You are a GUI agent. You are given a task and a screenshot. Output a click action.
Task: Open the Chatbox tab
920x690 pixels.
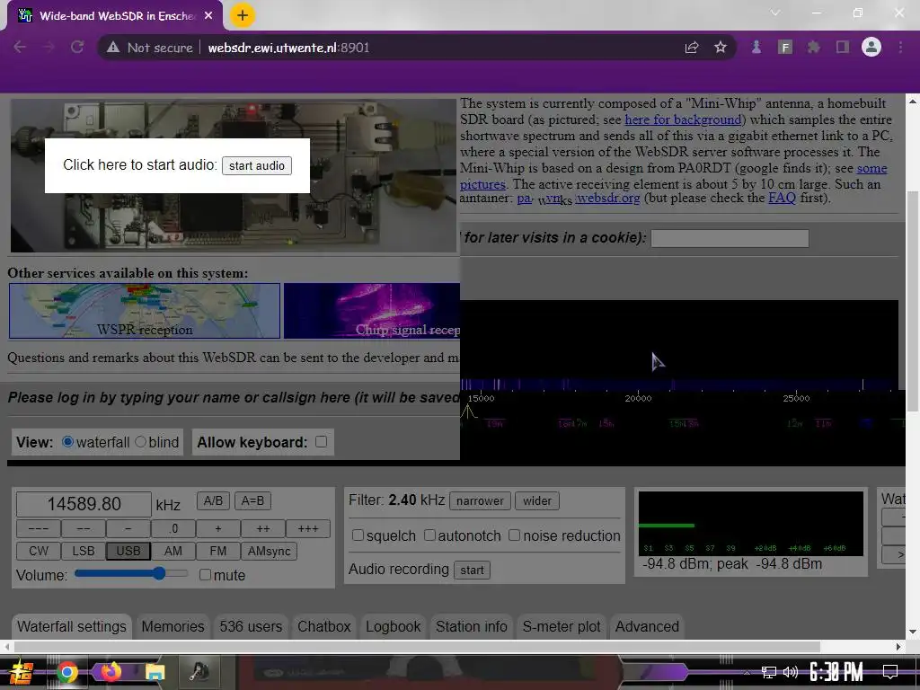(323, 626)
